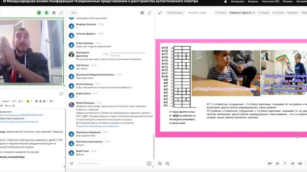Open the facebook.com/nadozhyn link in notes
Screen dimensions: 307x172
point(12,157)
